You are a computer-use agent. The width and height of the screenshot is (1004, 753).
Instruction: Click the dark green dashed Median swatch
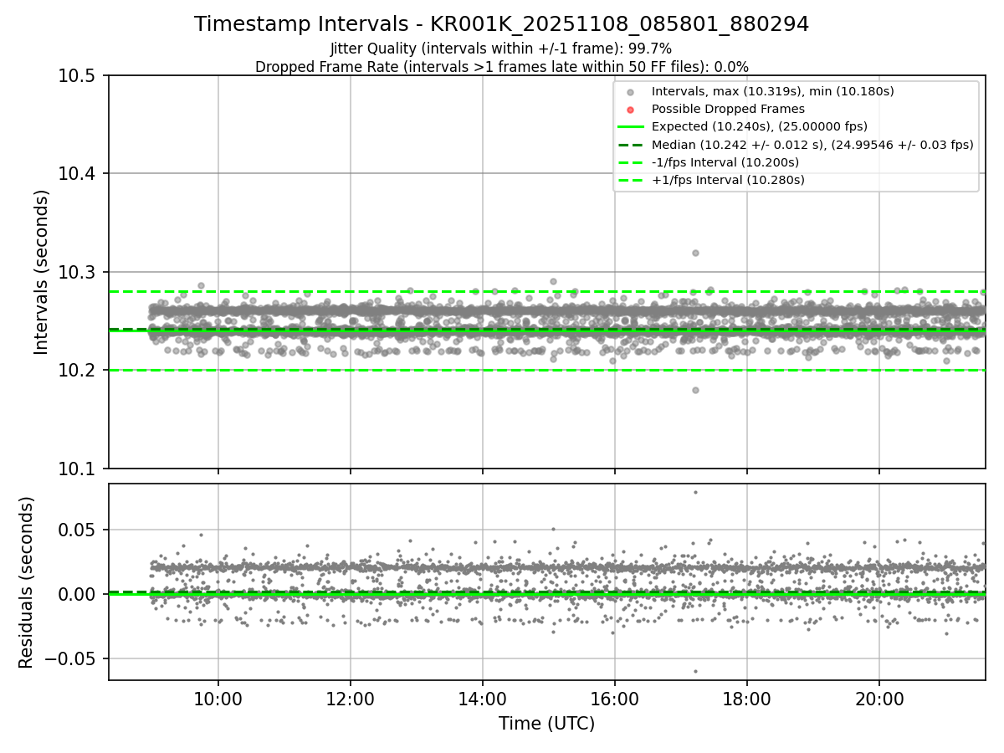631,144
